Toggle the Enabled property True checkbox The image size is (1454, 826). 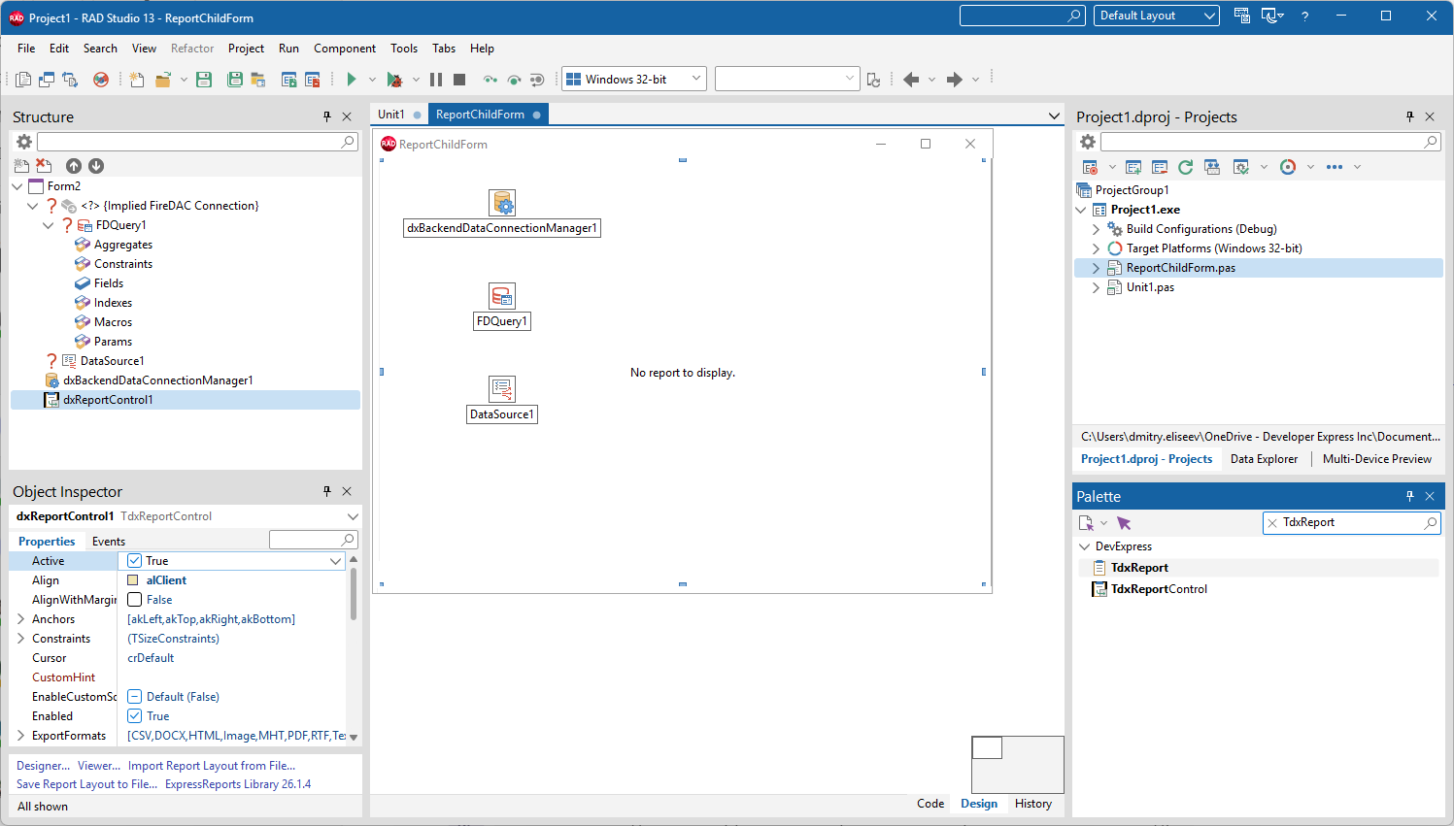pyautogui.click(x=135, y=716)
